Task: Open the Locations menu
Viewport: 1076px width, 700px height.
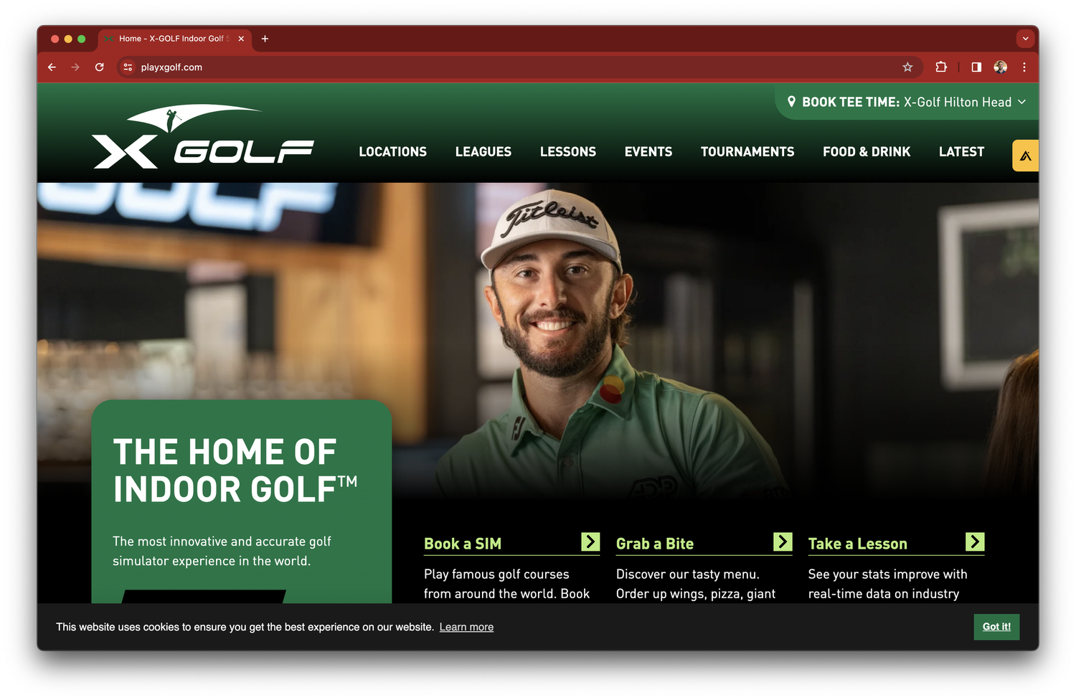Action: (392, 152)
